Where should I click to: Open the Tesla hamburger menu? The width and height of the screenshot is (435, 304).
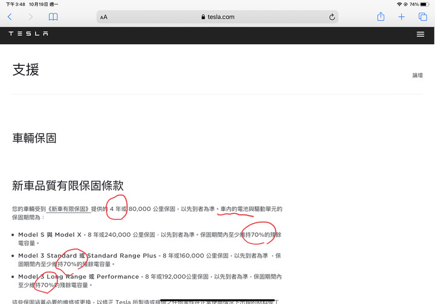(x=420, y=34)
